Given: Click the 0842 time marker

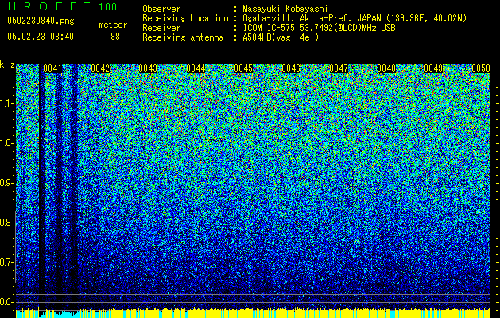Looking at the screenshot, I should click(100, 68).
